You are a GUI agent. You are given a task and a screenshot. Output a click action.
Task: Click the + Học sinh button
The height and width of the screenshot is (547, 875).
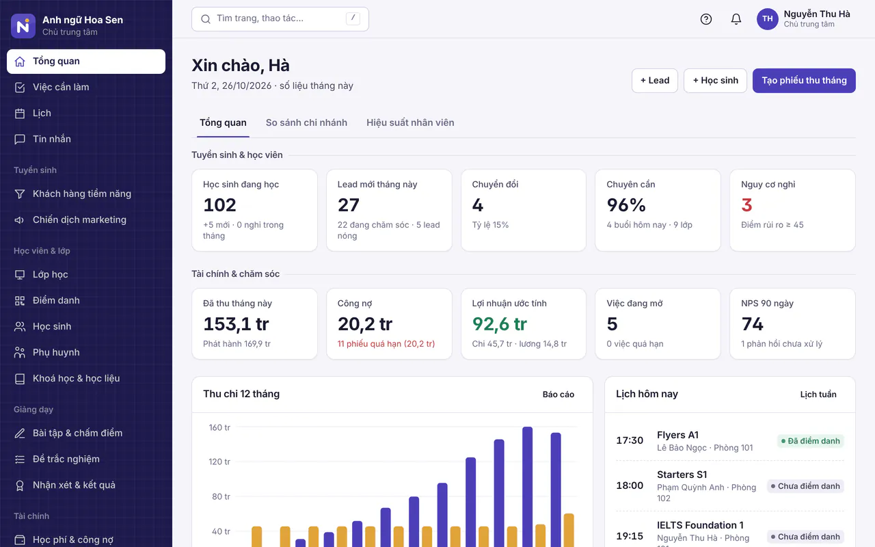click(715, 80)
